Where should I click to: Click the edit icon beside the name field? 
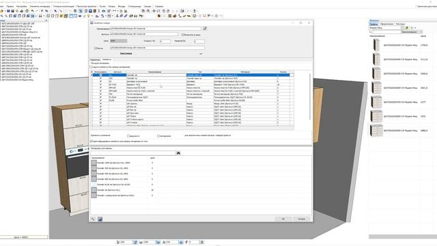(205, 29)
